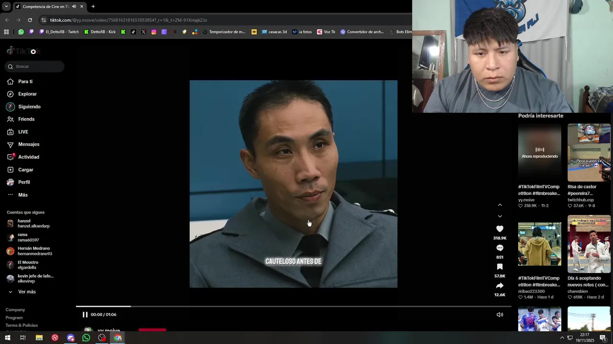Open Mensajes inbox
The width and height of the screenshot is (613, 344).
point(23,144)
